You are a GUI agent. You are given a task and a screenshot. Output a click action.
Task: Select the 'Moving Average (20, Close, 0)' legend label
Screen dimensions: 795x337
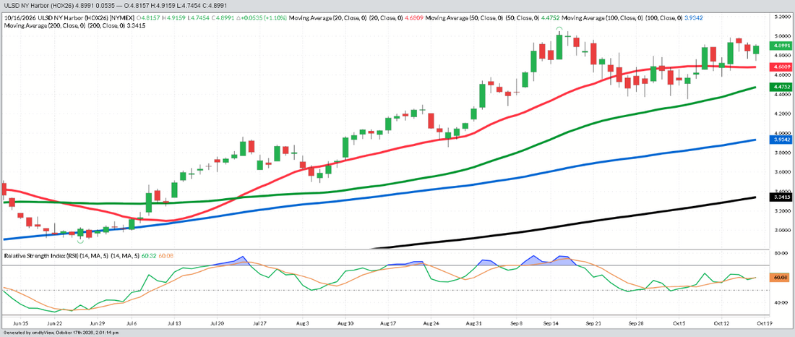pyautogui.click(x=327, y=17)
